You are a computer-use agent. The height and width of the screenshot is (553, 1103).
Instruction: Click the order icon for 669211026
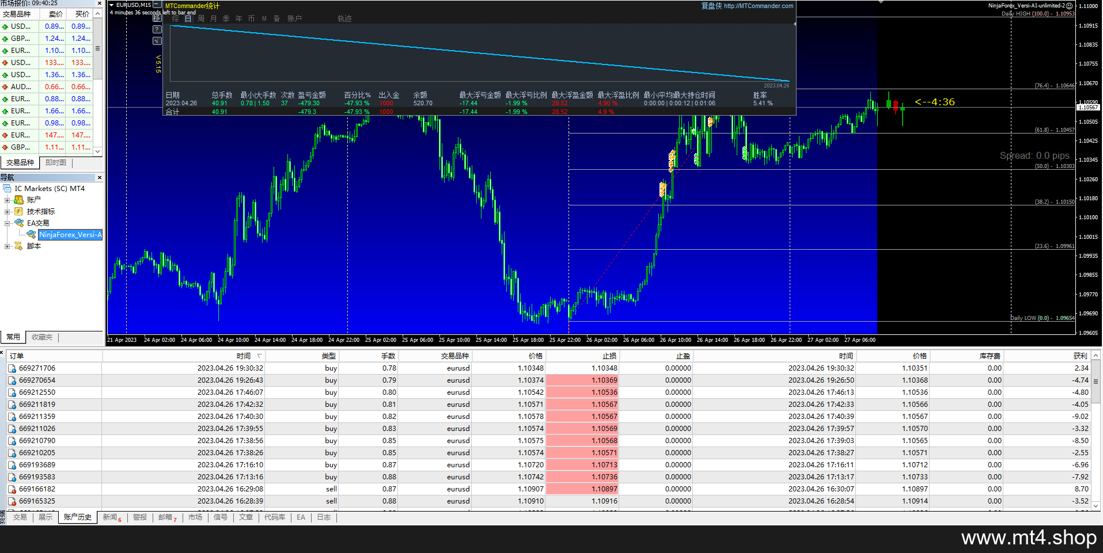[12, 429]
